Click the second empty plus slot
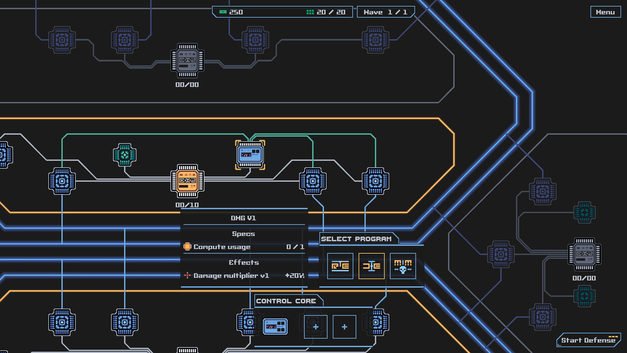Viewport: 627px width, 353px height. click(344, 327)
